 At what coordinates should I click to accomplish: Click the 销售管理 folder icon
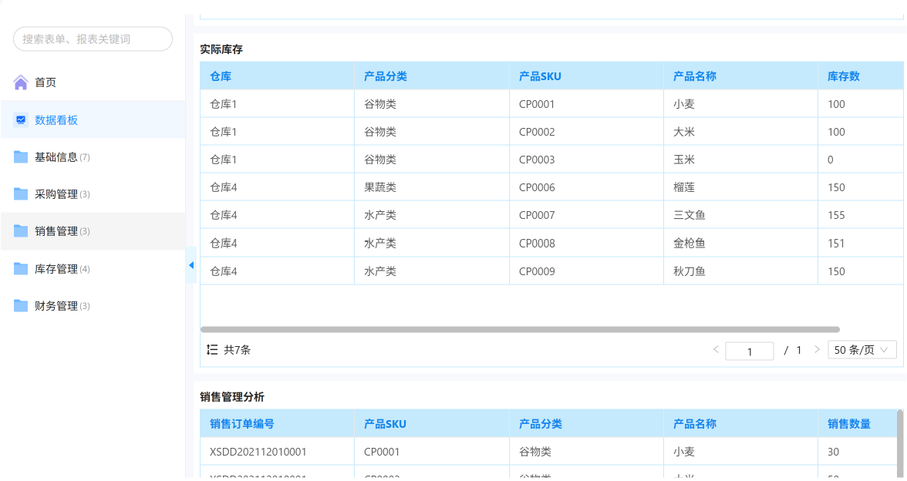21,230
